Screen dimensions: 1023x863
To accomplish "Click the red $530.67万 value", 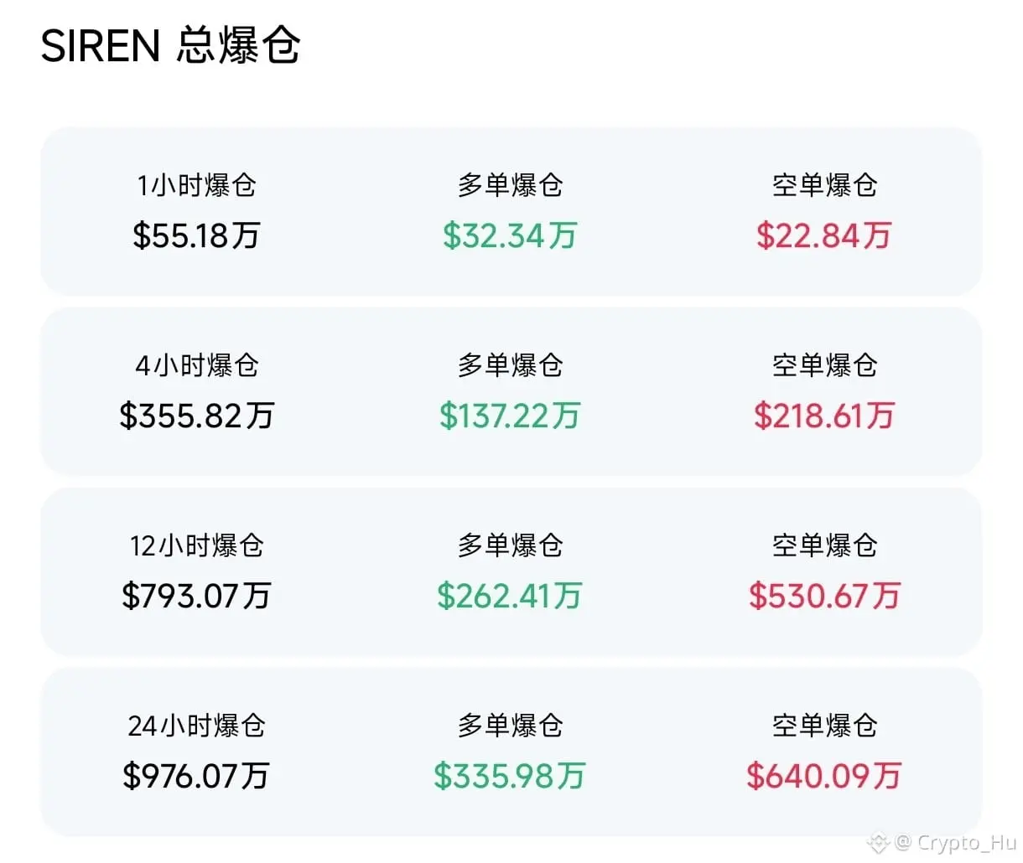I will pyautogui.click(x=823, y=596).
